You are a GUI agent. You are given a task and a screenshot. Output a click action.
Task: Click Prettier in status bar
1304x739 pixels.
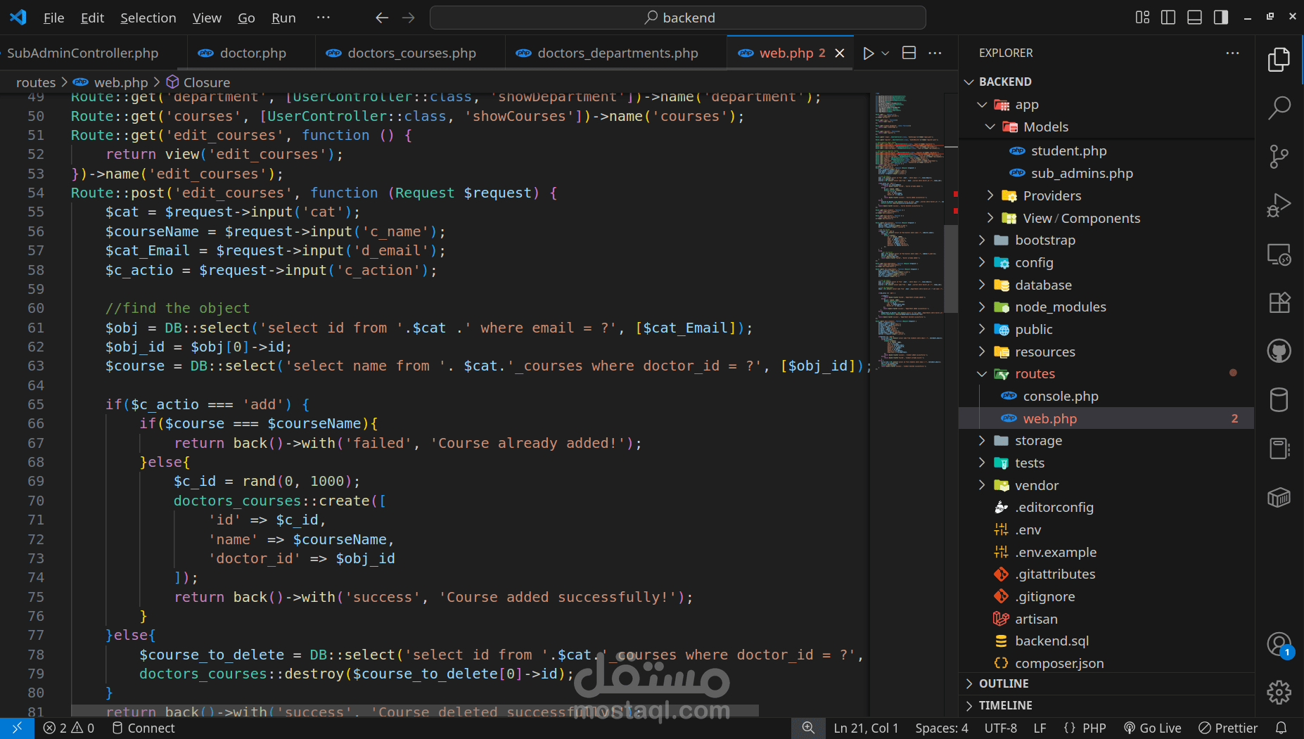1228,728
